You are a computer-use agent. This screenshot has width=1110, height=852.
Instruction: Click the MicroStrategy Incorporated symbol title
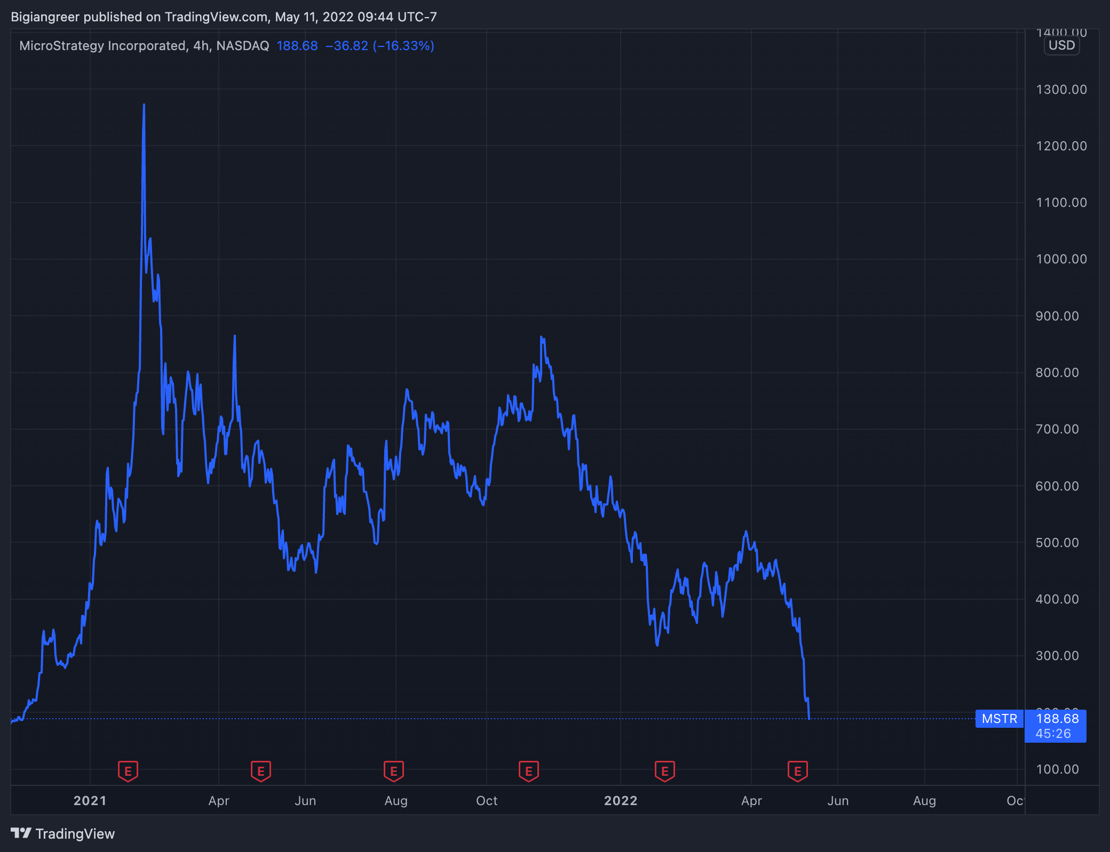pos(102,46)
